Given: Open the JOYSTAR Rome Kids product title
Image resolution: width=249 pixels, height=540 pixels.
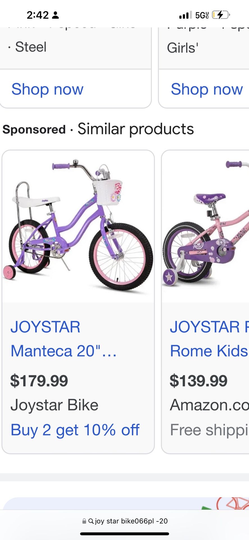Looking at the screenshot, I should (209, 339).
